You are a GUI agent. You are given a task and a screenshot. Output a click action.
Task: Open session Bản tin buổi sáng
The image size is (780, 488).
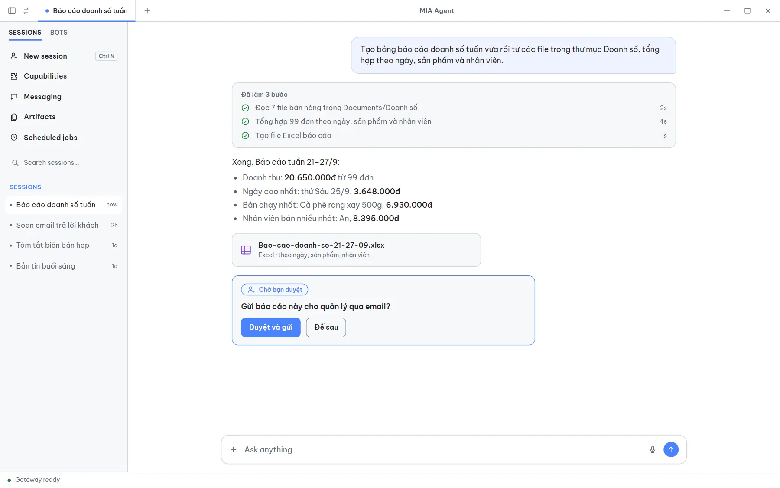pos(64,266)
